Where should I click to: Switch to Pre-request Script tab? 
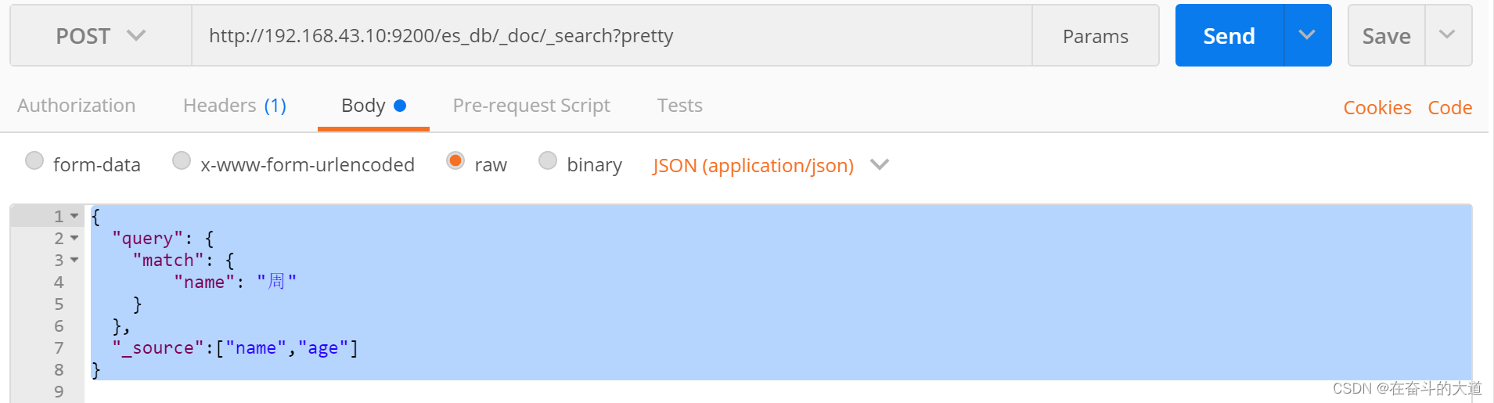[531, 106]
